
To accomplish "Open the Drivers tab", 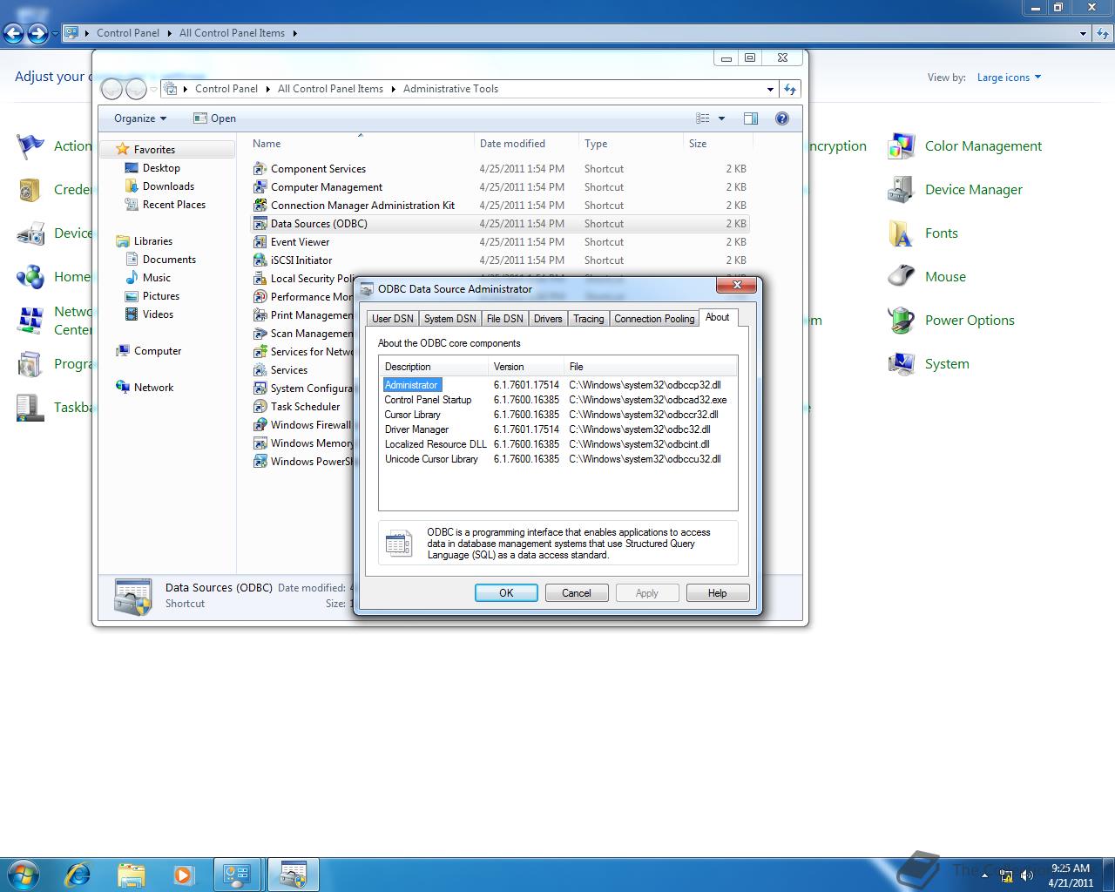I will tap(548, 319).
